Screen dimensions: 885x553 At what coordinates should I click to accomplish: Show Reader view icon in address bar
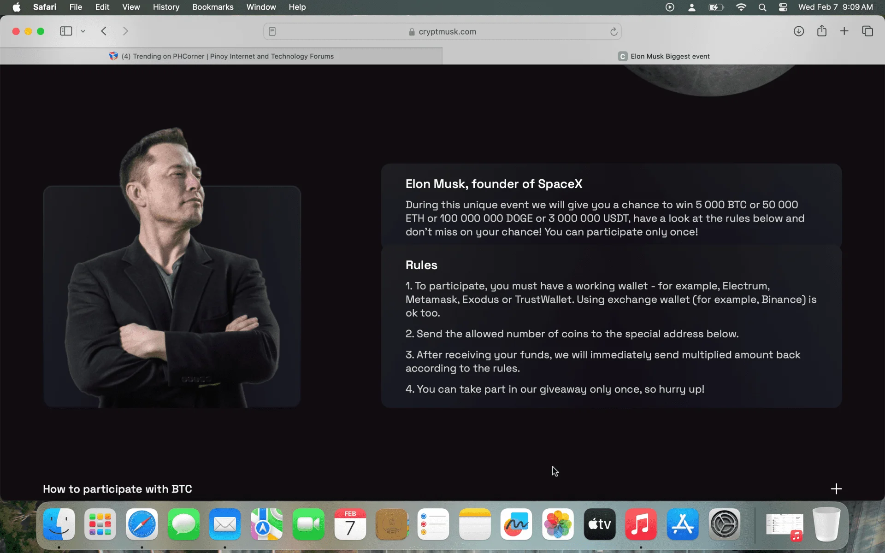tap(272, 31)
